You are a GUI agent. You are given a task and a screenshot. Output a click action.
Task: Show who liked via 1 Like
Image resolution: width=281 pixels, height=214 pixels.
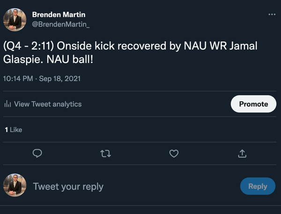coord(14,129)
